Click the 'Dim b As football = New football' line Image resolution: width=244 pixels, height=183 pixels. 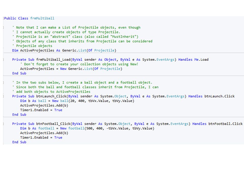(x=87, y=128)
